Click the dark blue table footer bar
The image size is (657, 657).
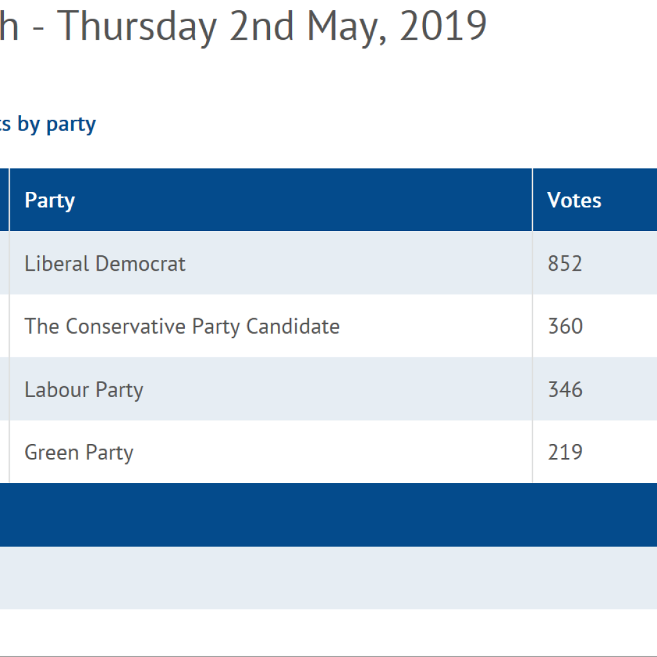point(328,515)
